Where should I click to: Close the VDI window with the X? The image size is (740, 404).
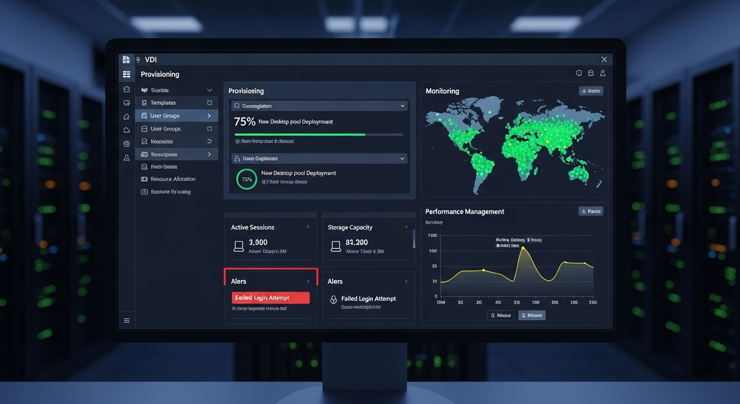(x=604, y=59)
